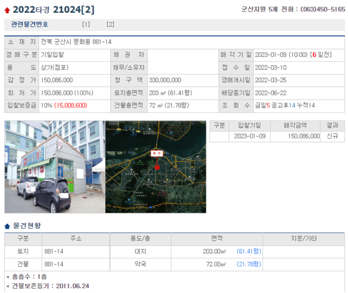This screenshot has height=293, width=348.
Task: Click the blue (61.41평) area value
Action: (249, 251)
